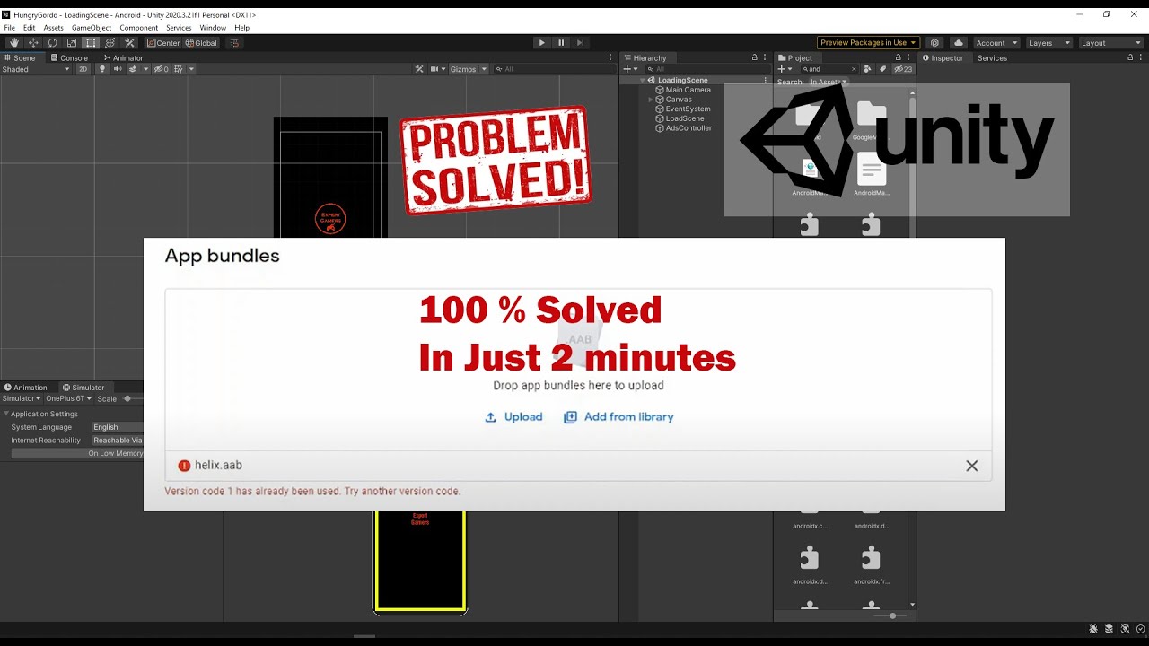Expand the Canvas object in Hierarchy
Screen dimensions: 1149x646
(651, 100)
